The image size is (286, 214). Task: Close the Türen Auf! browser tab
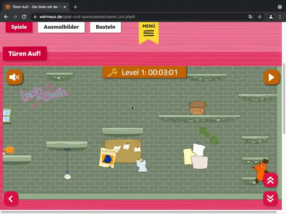pyautogui.click(x=65, y=7)
